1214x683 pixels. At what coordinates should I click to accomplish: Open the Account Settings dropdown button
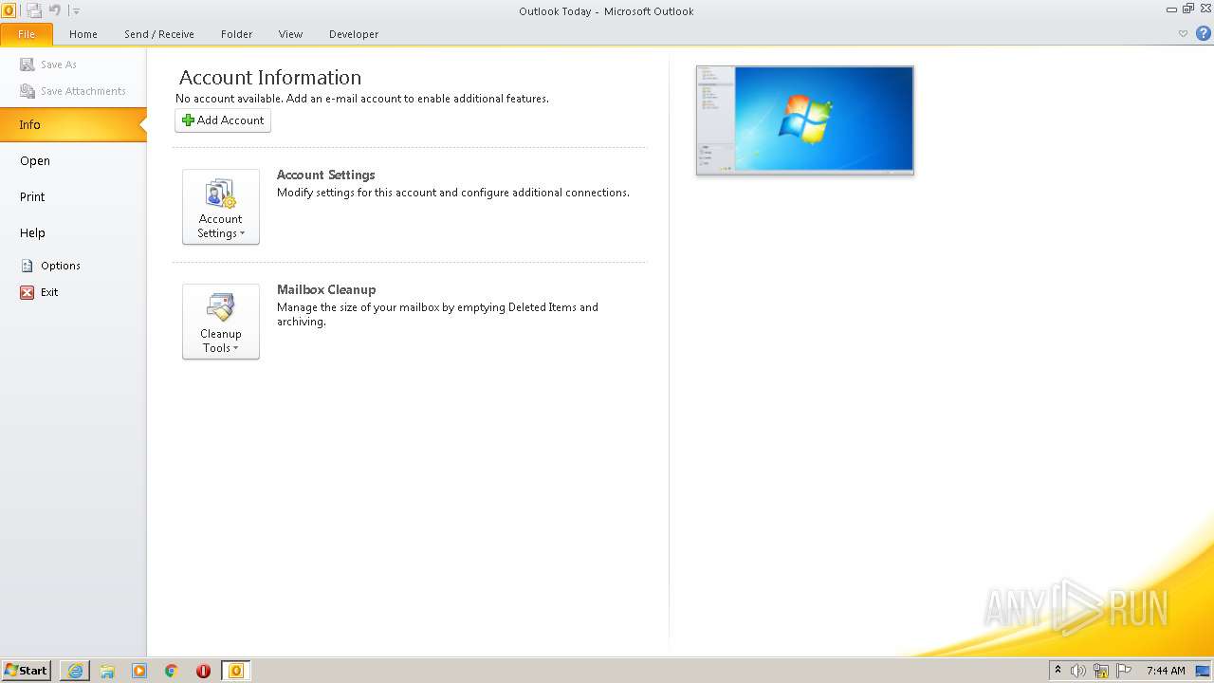221,207
